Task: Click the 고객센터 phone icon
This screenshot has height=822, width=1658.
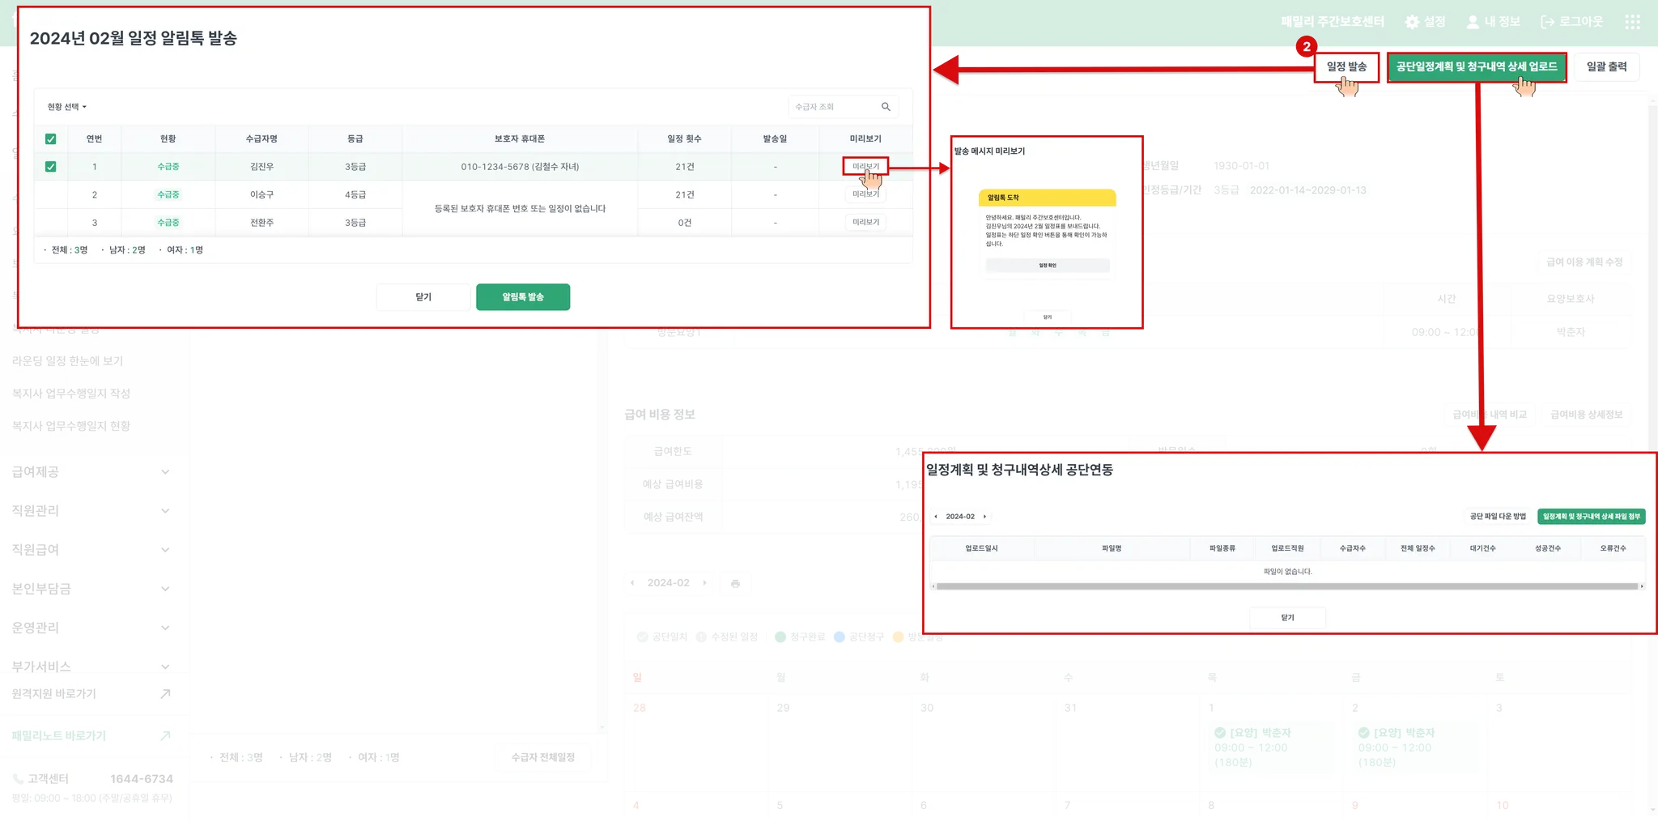Action: (18, 779)
